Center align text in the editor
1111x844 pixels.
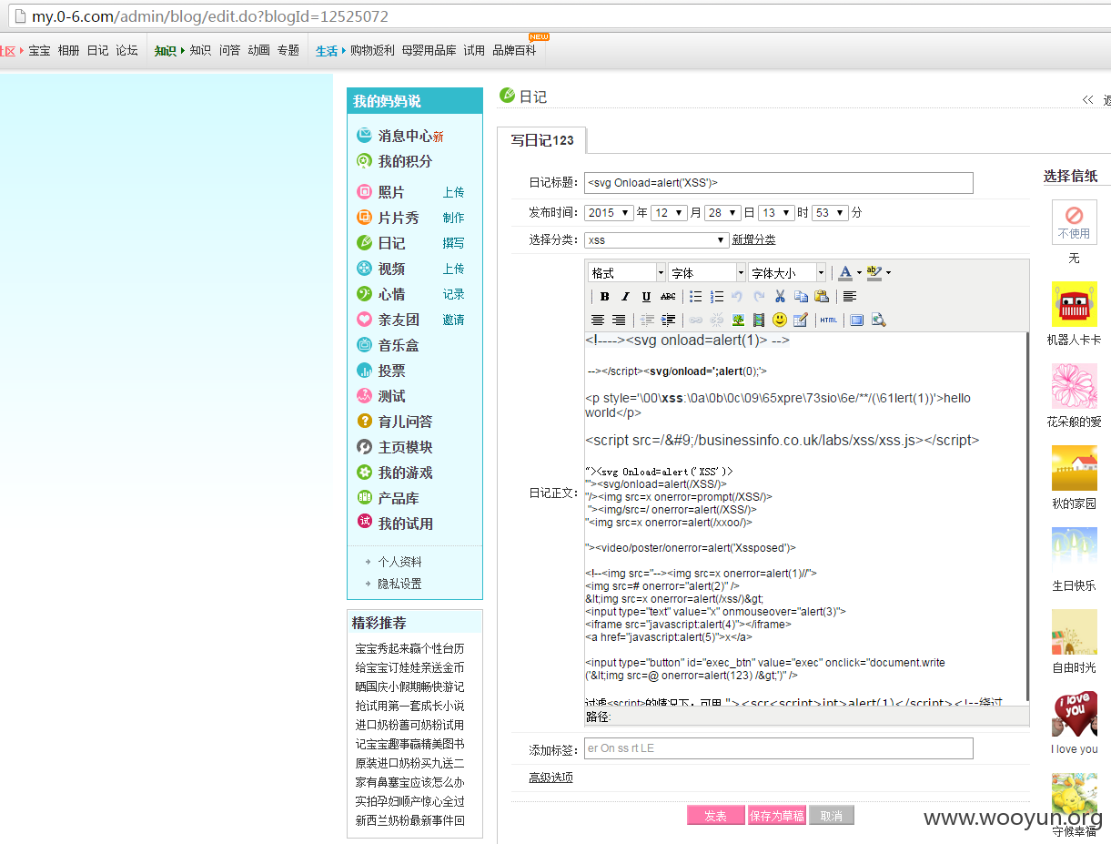[x=598, y=320]
